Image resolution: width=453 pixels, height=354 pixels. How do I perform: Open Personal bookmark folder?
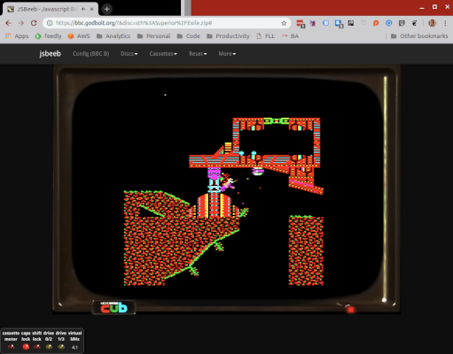pyautogui.click(x=153, y=36)
